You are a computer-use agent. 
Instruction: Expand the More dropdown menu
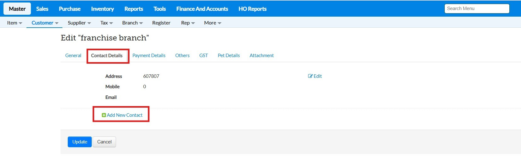click(212, 23)
